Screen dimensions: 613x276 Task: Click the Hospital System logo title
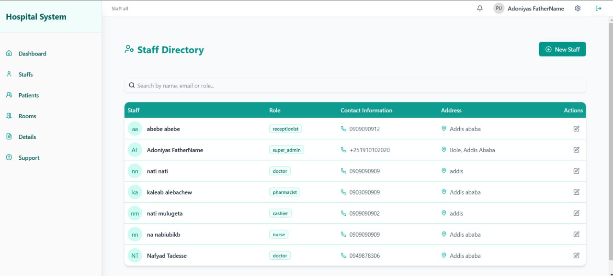[x=36, y=17]
